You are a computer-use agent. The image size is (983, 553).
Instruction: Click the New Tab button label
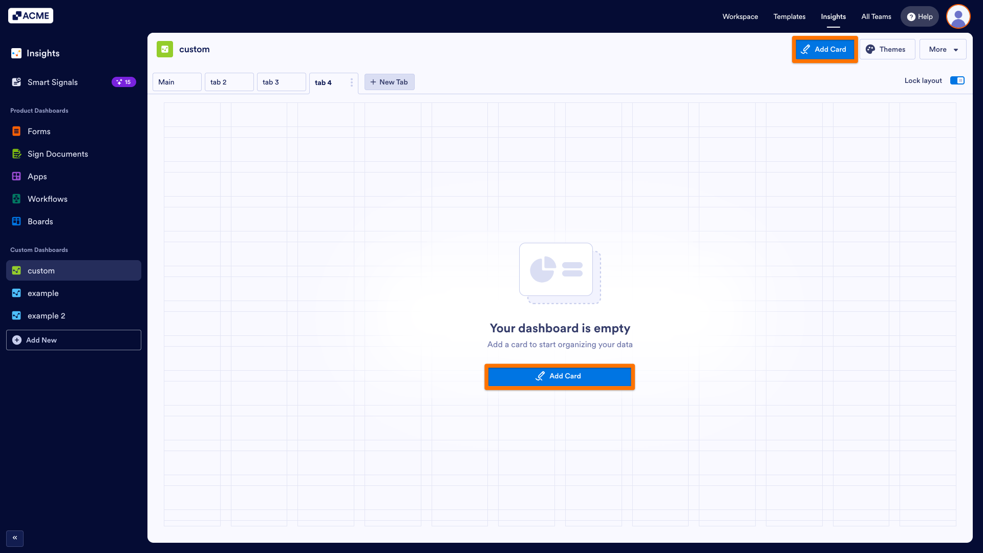(394, 82)
